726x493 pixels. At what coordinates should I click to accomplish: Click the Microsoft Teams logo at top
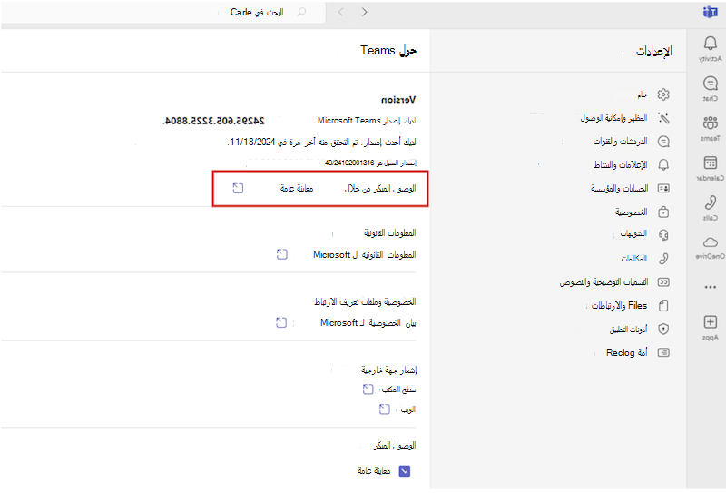pos(711,12)
